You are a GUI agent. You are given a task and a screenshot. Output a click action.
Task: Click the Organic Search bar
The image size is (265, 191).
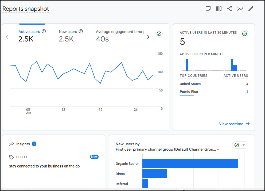(190, 163)
